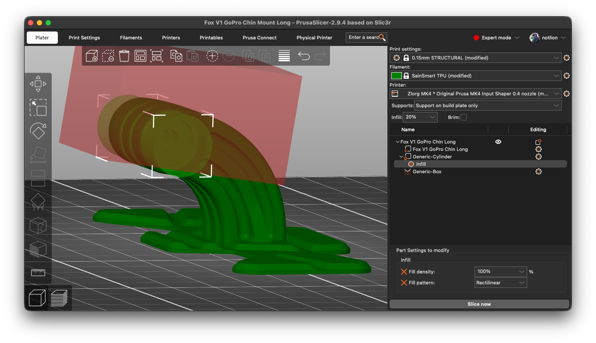This screenshot has width=596, height=343.
Task: Click the Delete trash can icon
Action: point(124,56)
